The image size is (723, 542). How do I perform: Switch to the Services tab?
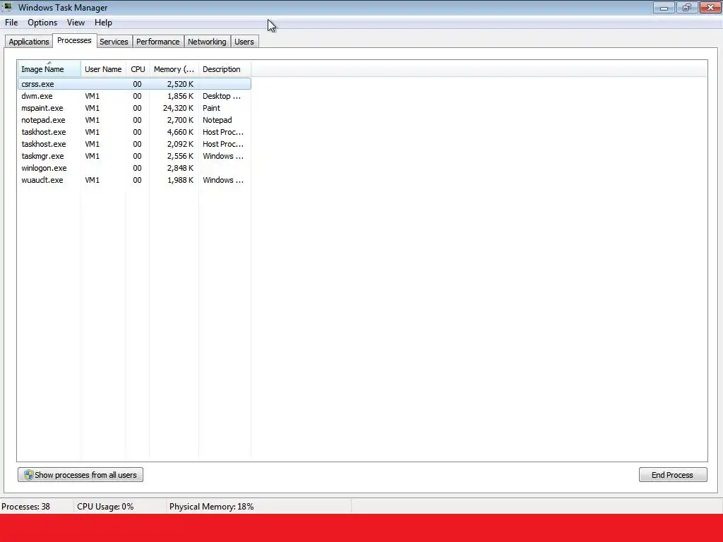[x=114, y=42]
